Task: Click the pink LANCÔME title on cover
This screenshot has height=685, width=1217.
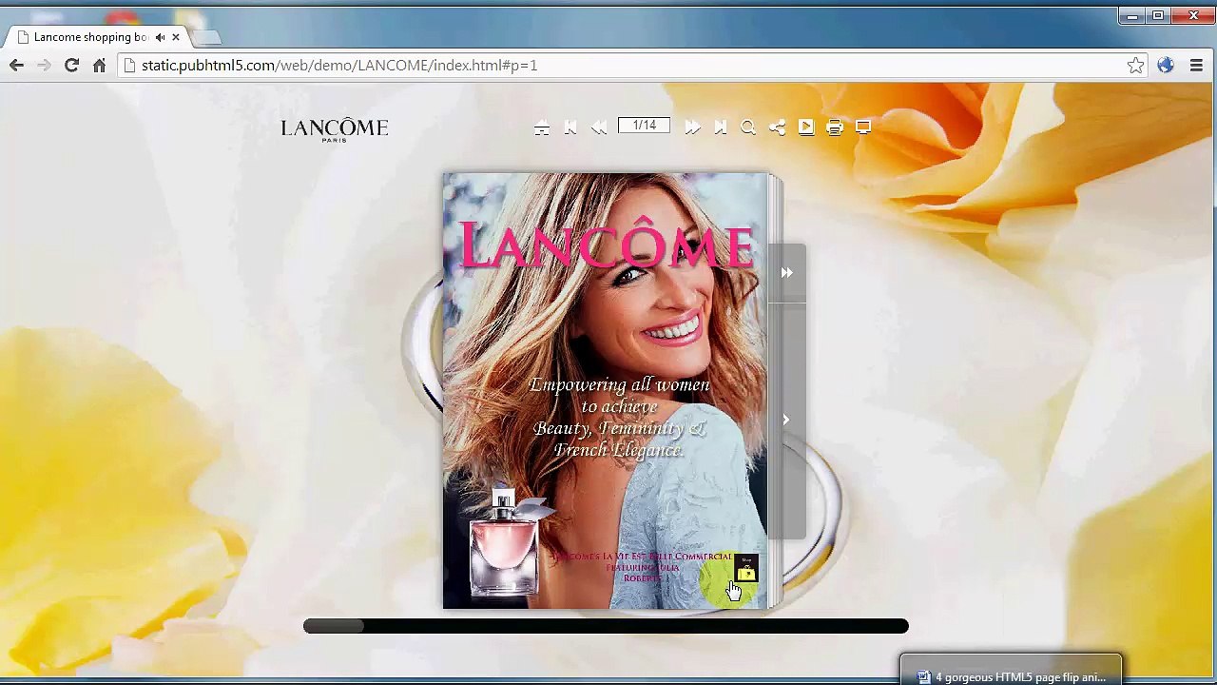Action: 607,245
